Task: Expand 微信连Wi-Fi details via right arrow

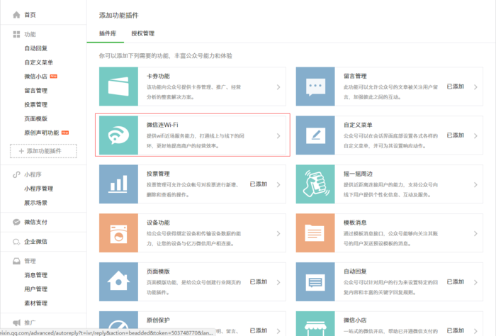Action: (x=278, y=135)
